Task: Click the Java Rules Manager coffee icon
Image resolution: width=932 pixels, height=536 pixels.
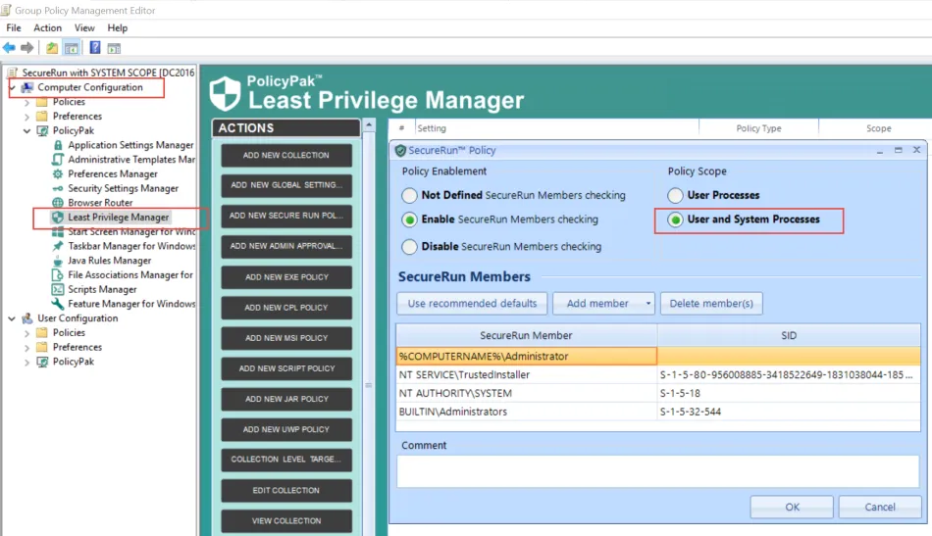Action: coord(58,261)
